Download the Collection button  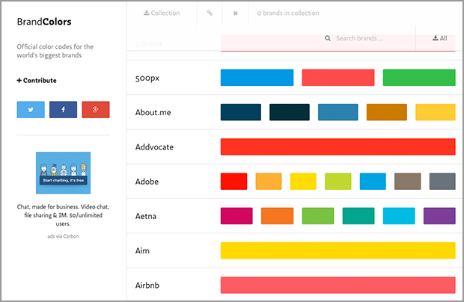click(162, 13)
